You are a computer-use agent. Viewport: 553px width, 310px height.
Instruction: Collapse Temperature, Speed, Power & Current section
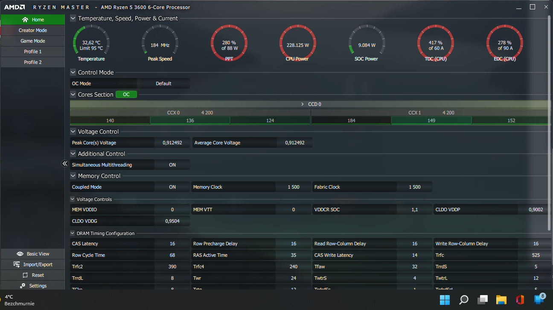point(73,18)
